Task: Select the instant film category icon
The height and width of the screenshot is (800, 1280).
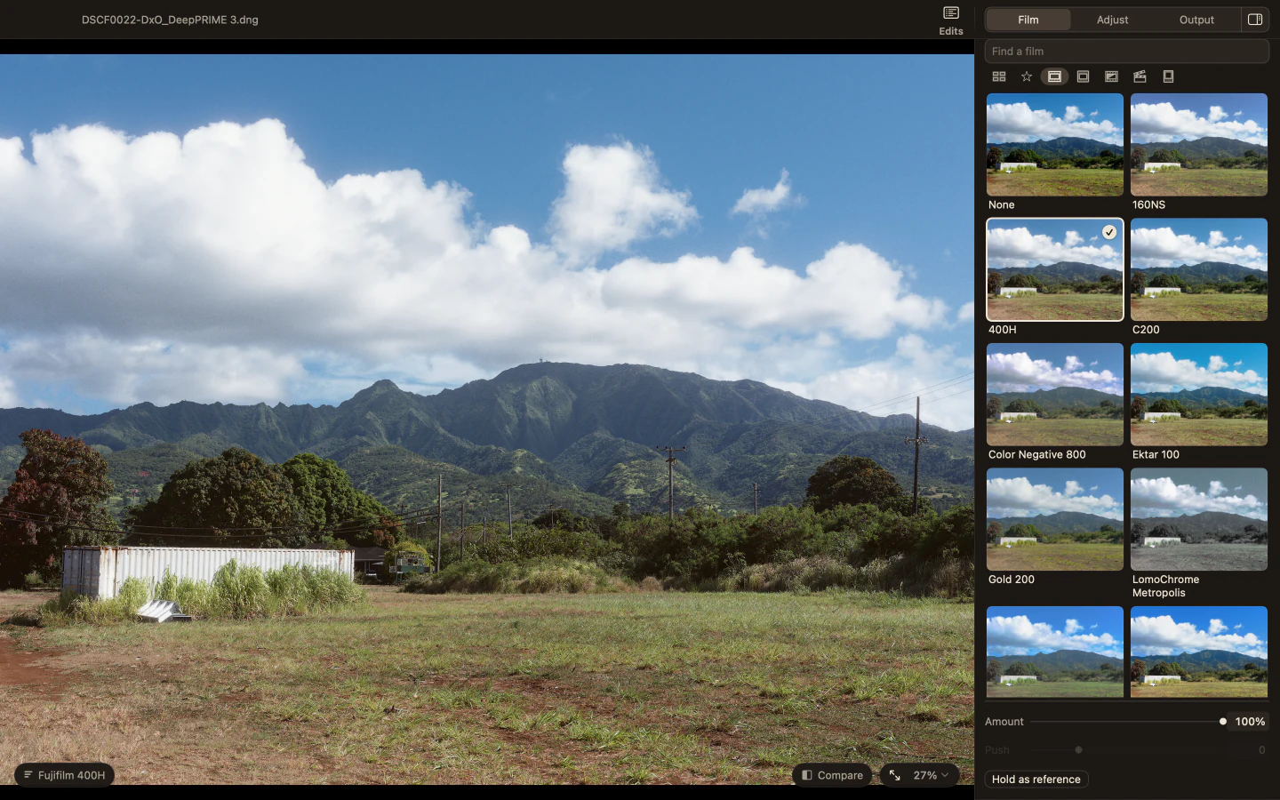Action: coord(1168,76)
